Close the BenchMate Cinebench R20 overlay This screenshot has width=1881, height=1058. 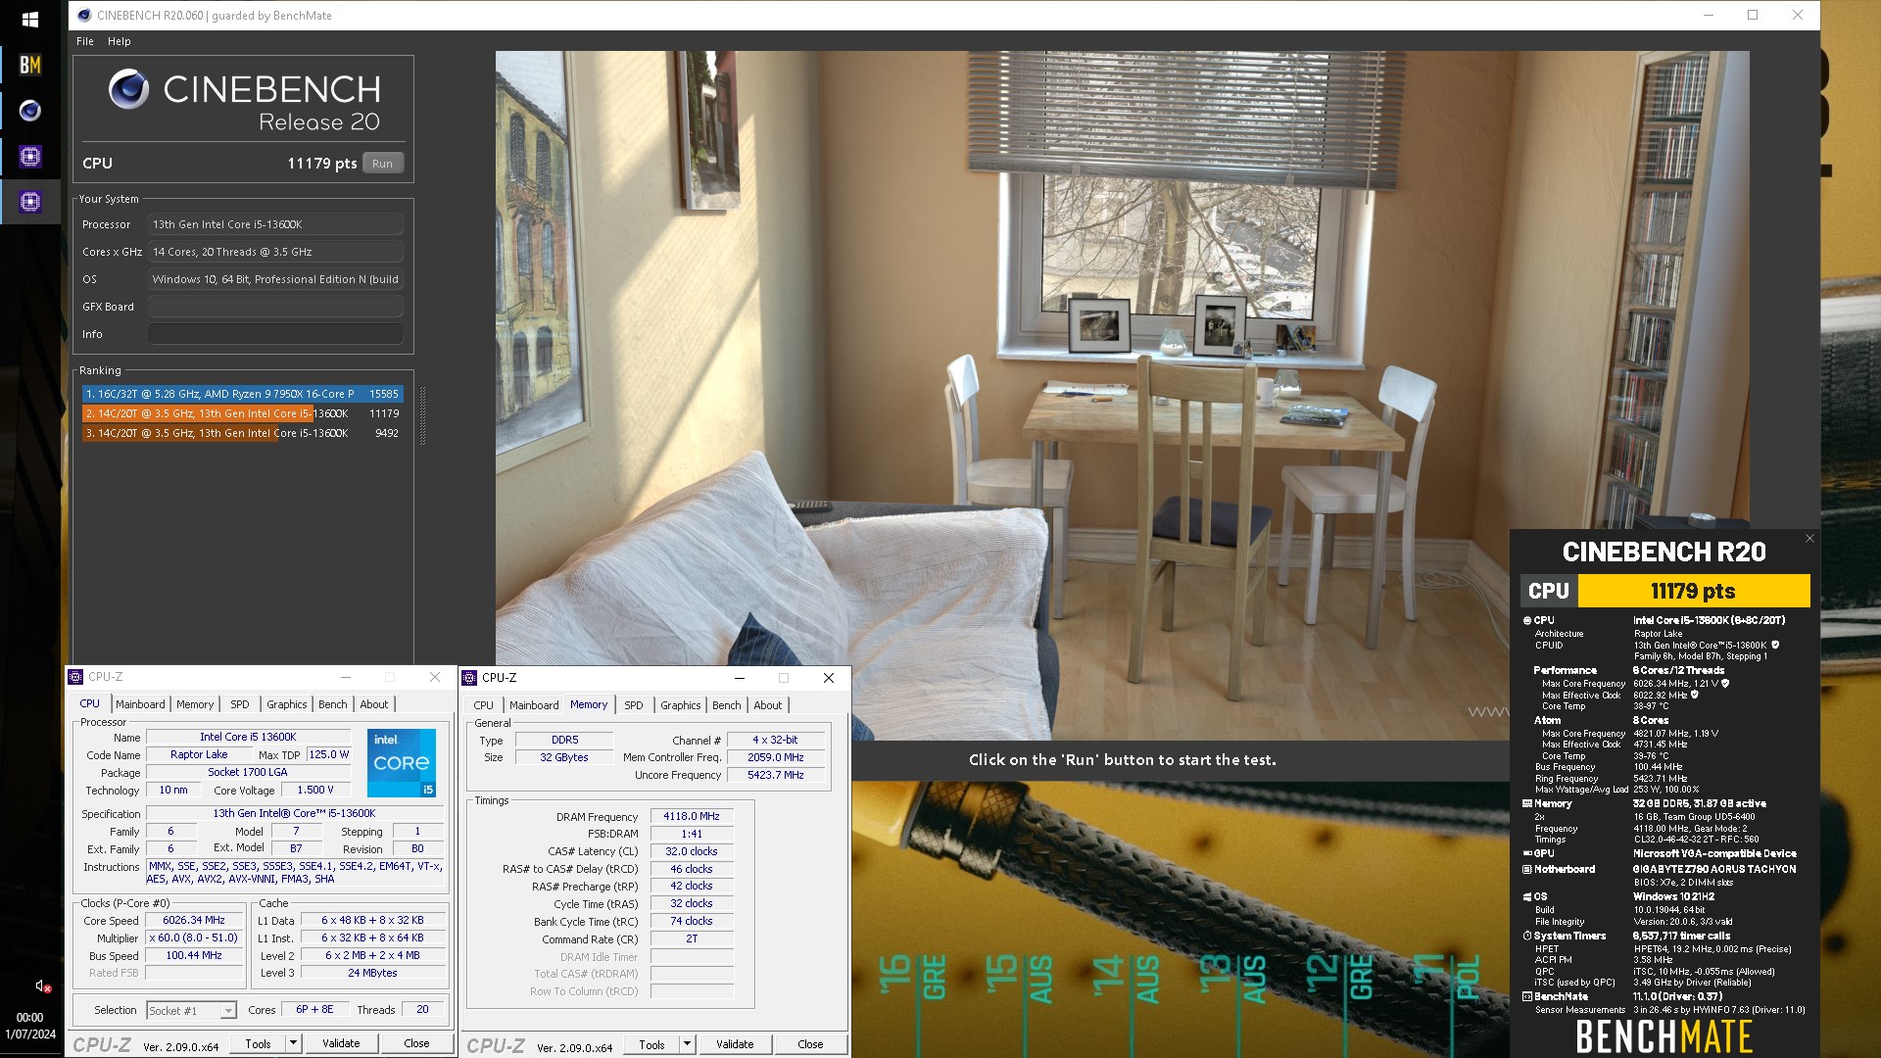[x=1809, y=538]
